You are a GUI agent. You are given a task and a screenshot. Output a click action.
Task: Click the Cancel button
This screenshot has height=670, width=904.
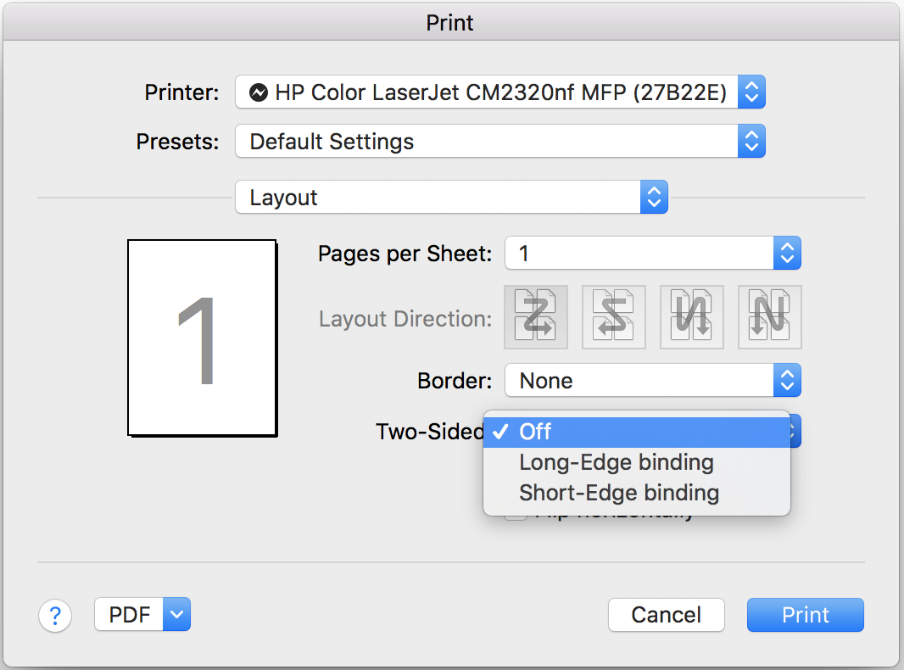[667, 615]
